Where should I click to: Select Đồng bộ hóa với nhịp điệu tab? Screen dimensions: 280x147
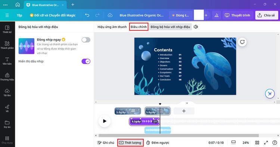click(x=170, y=27)
